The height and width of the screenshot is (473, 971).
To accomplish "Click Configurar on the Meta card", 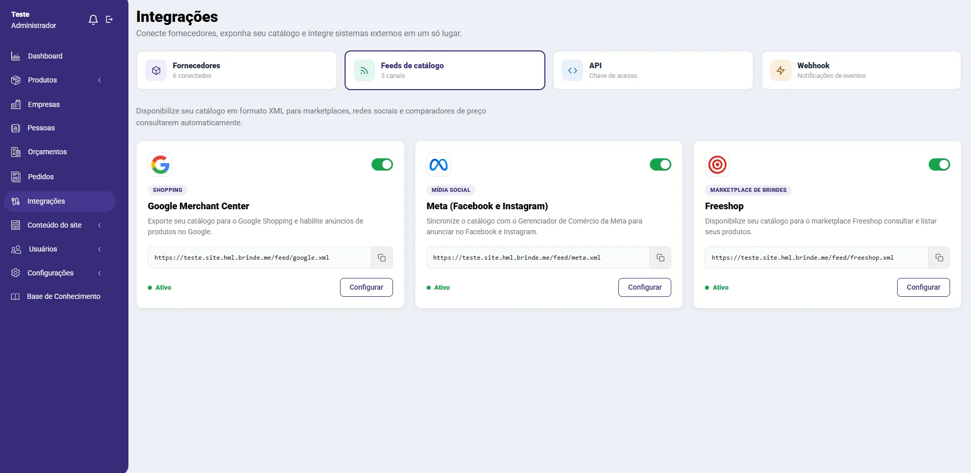I will [645, 287].
